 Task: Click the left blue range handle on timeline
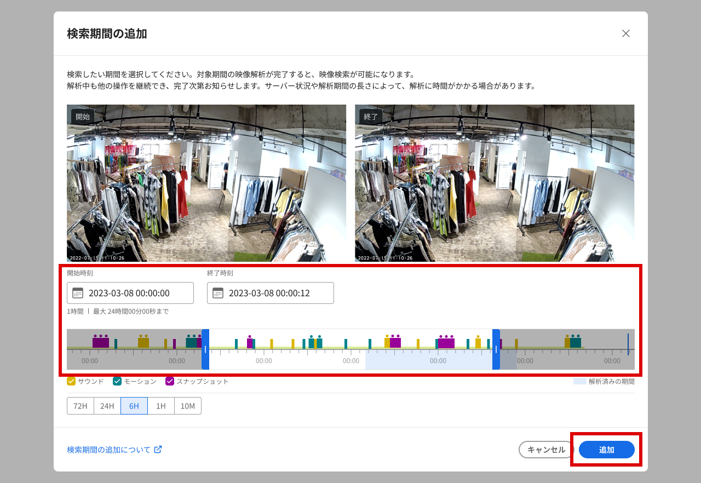point(205,349)
